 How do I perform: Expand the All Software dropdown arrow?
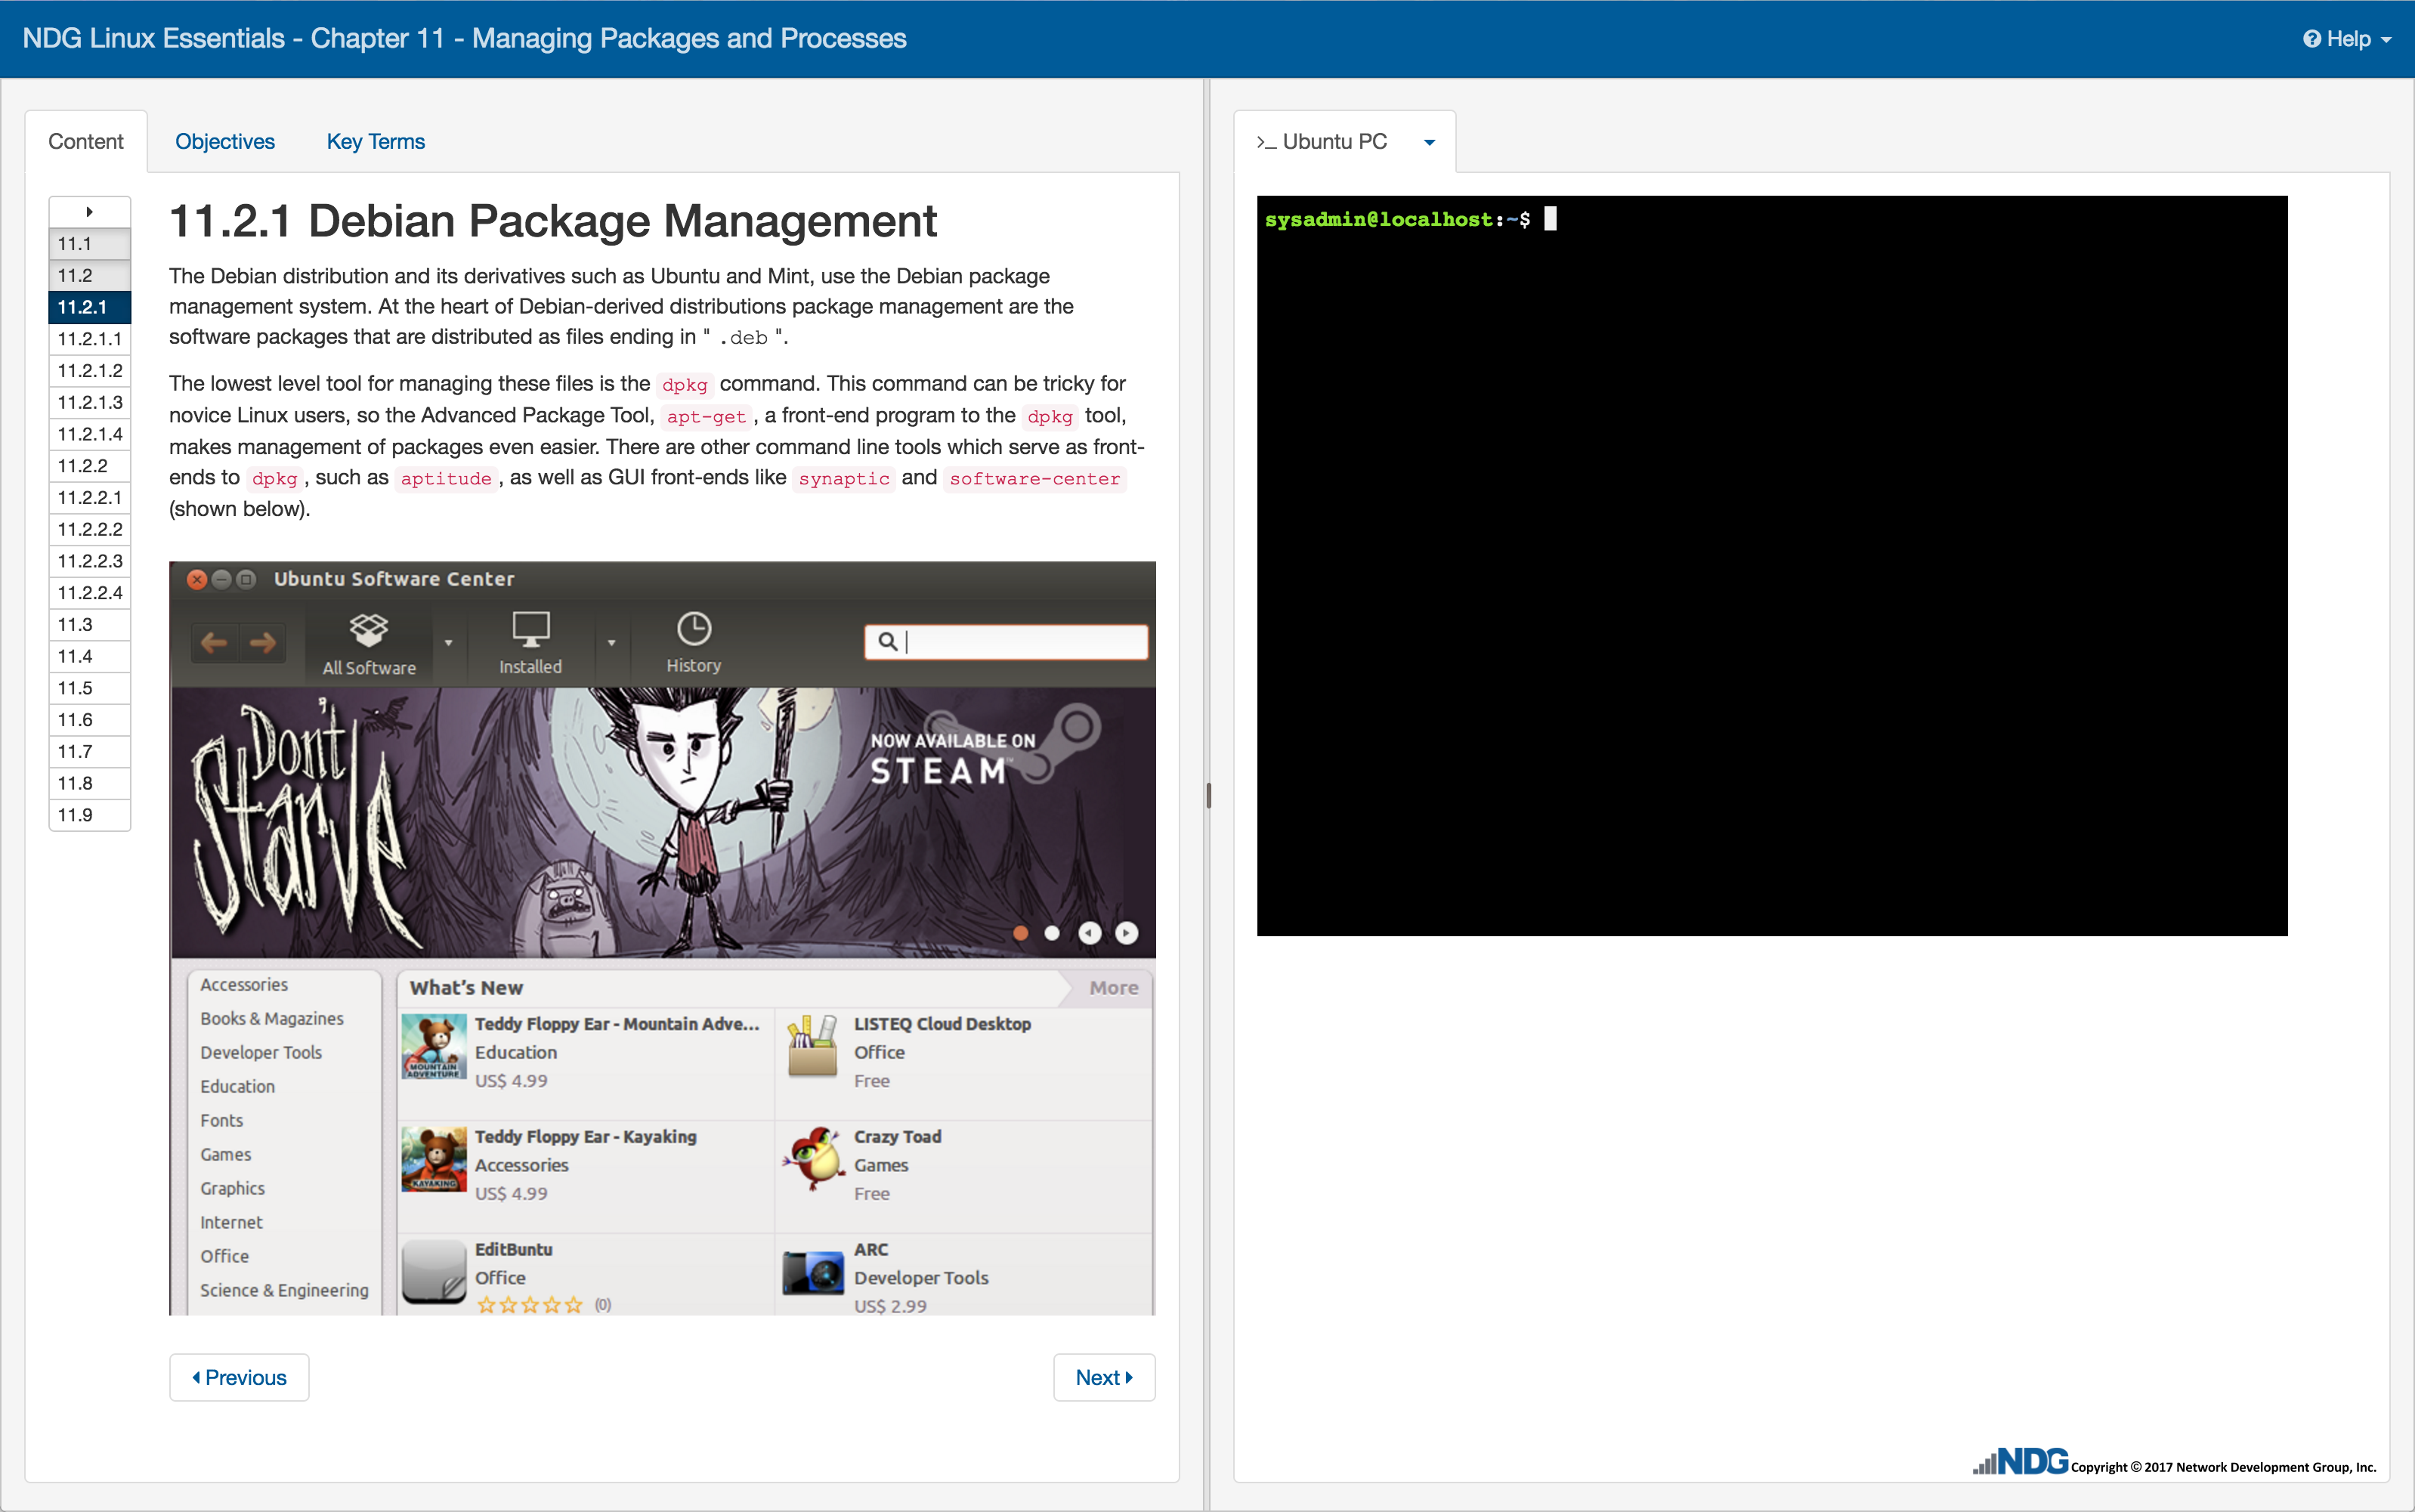[448, 643]
